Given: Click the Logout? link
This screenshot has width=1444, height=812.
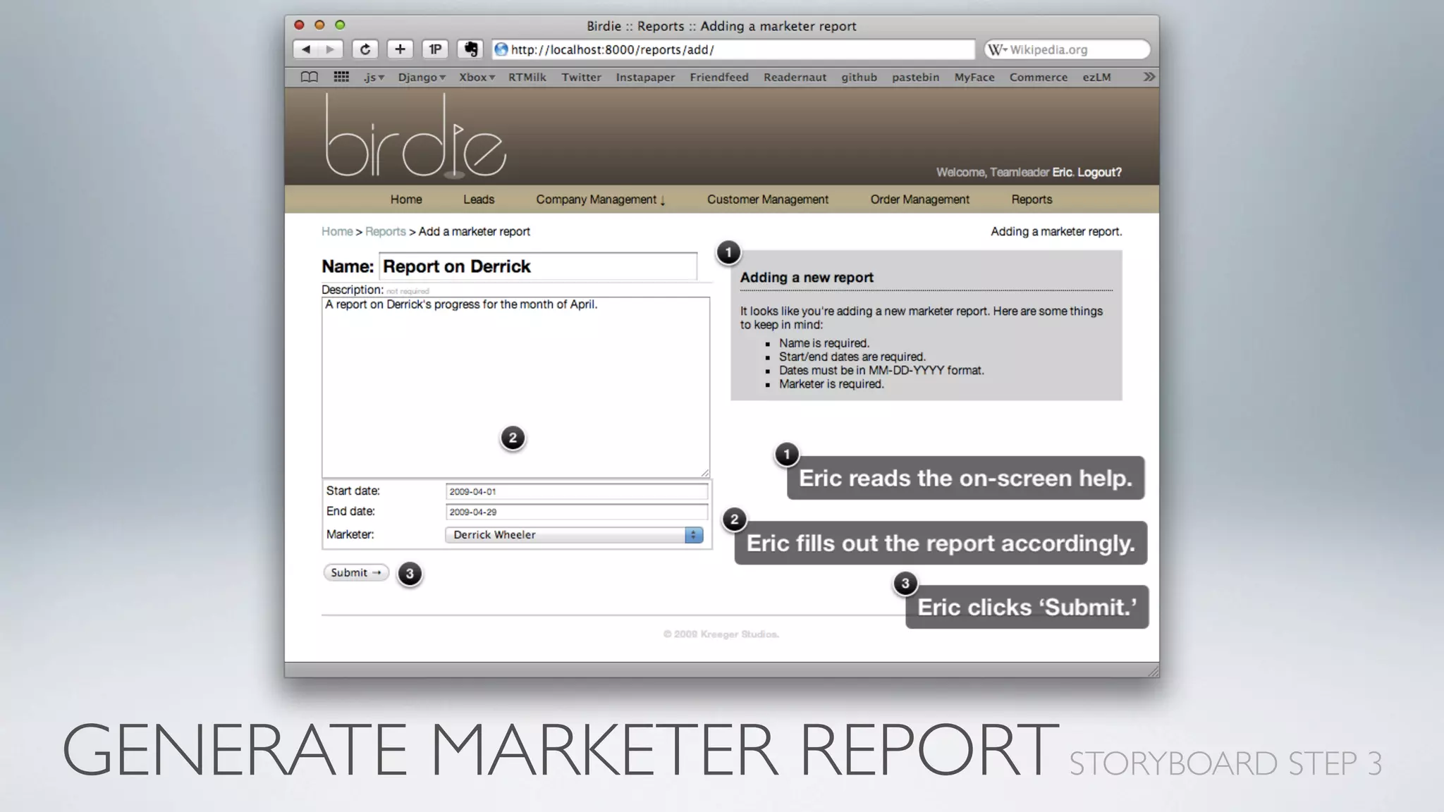Looking at the screenshot, I should (1099, 172).
